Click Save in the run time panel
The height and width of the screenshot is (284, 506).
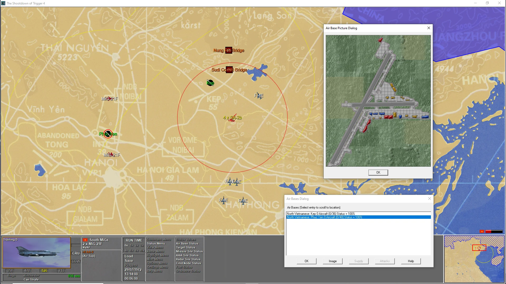(x=129, y=261)
